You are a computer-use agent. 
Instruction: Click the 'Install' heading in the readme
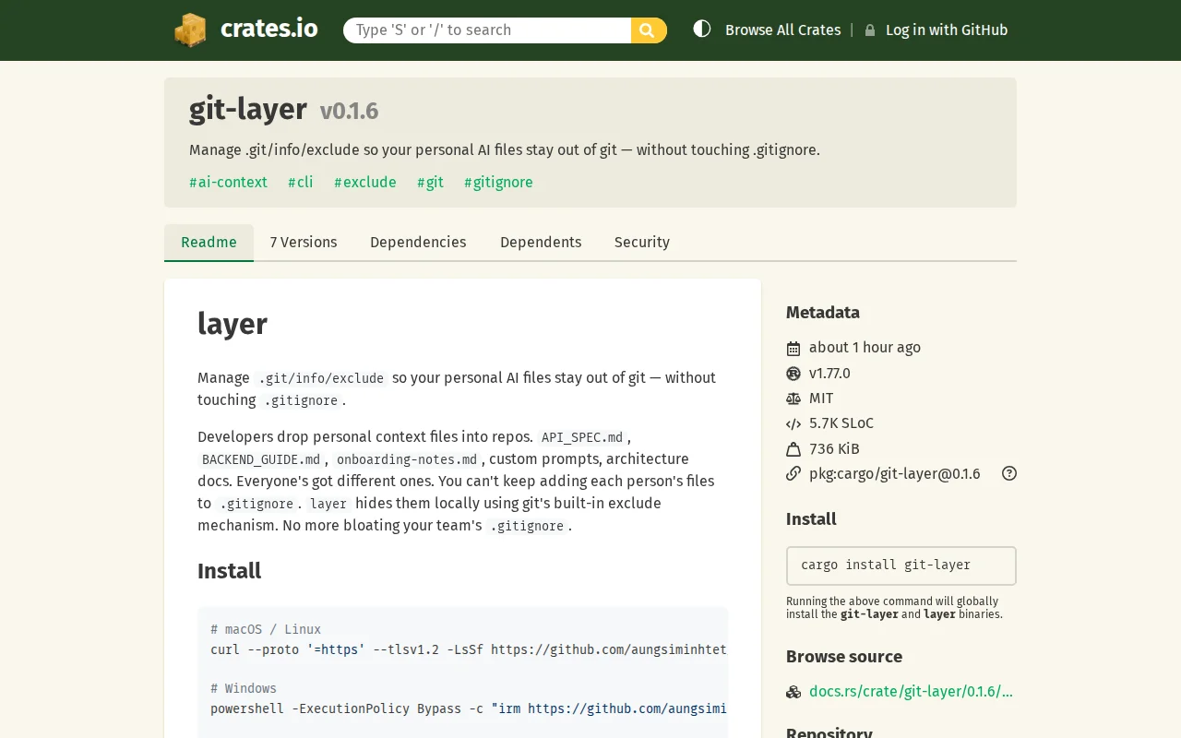point(229,571)
